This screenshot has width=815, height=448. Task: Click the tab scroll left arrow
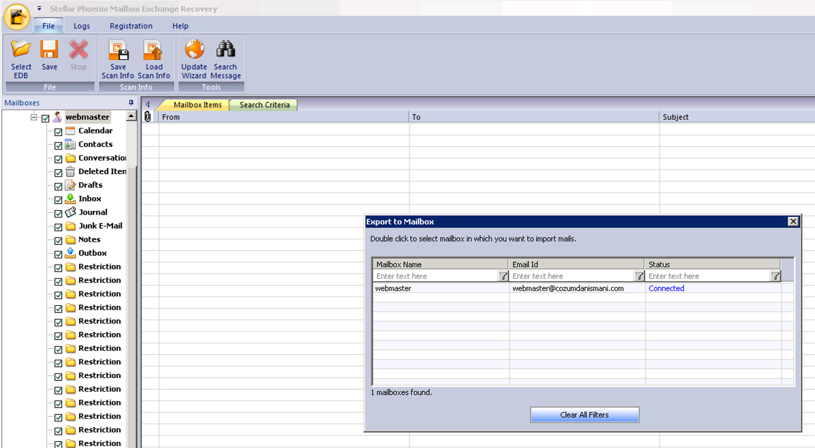148,104
